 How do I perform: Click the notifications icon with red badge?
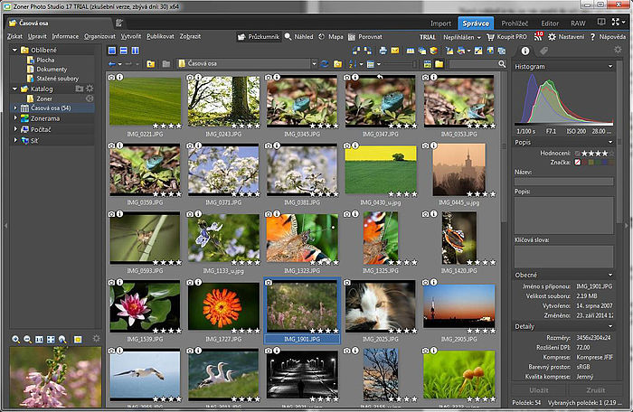538,37
